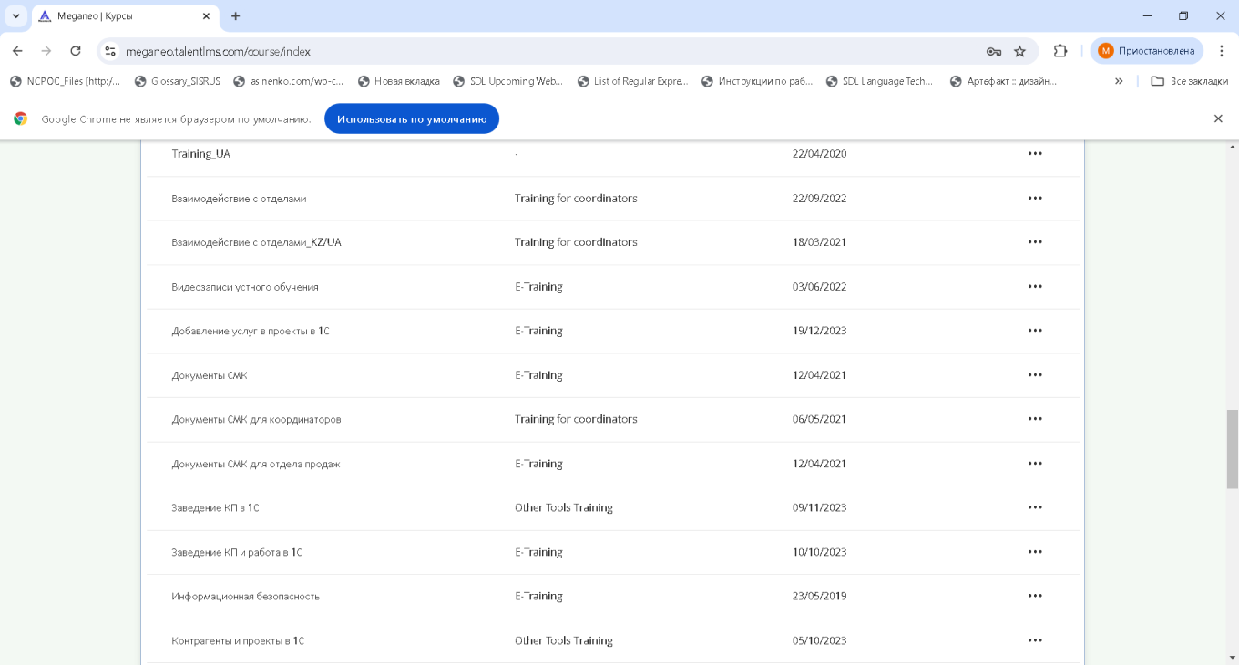Image resolution: width=1239 pixels, height=665 pixels.
Task: Open Chrome's three-dot main menu
Action: [1222, 51]
